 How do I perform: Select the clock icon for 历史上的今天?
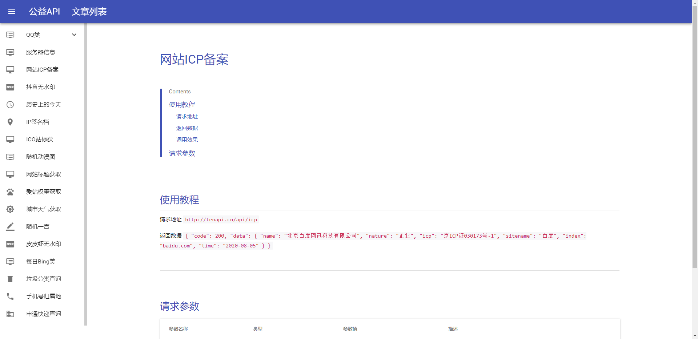[x=10, y=104]
